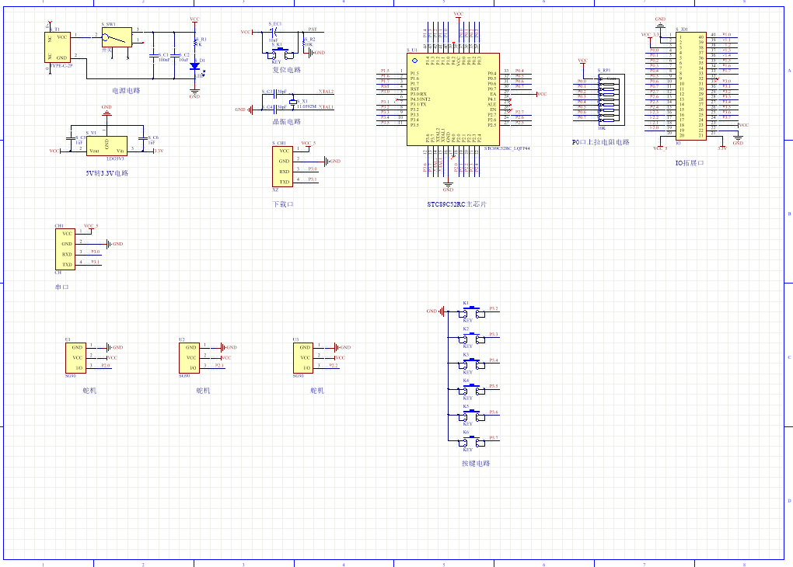The height and width of the screenshot is (567, 793).
Task: Select the 按键电路 key circuit label
Action: pos(476,464)
